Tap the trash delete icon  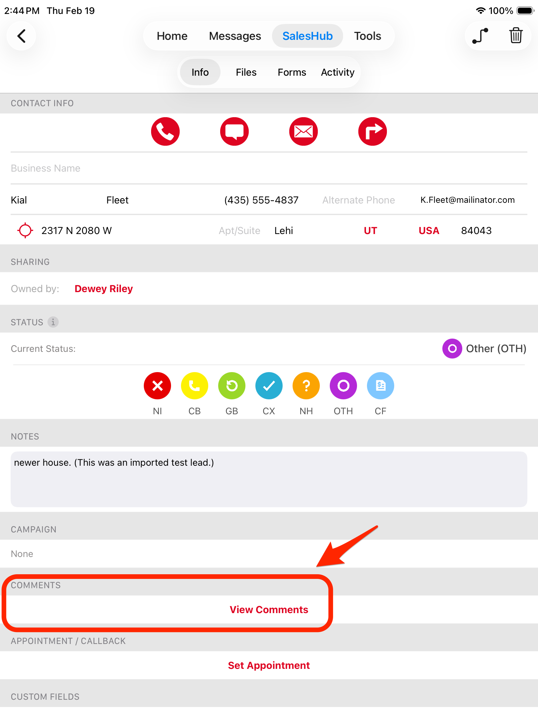pos(516,36)
